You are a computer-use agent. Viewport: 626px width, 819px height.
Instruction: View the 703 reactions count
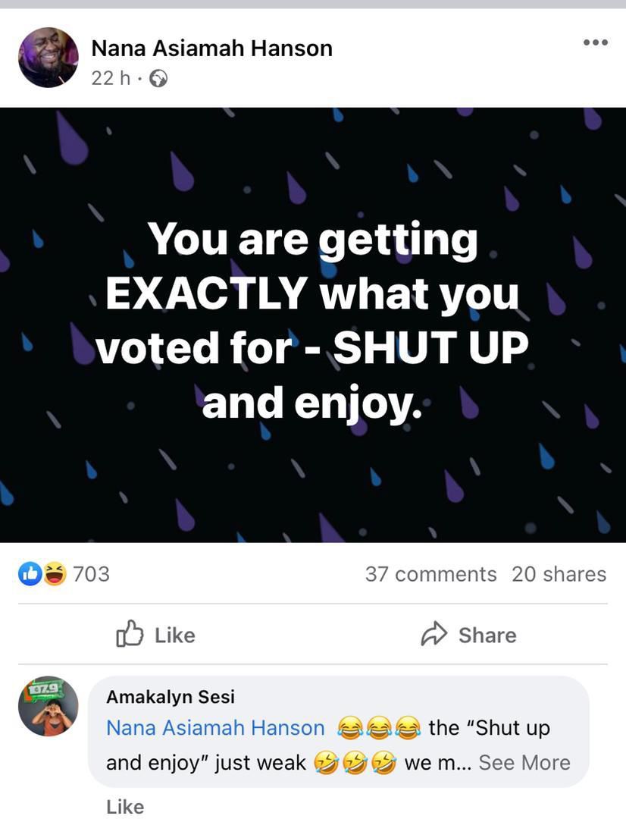[92, 574]
